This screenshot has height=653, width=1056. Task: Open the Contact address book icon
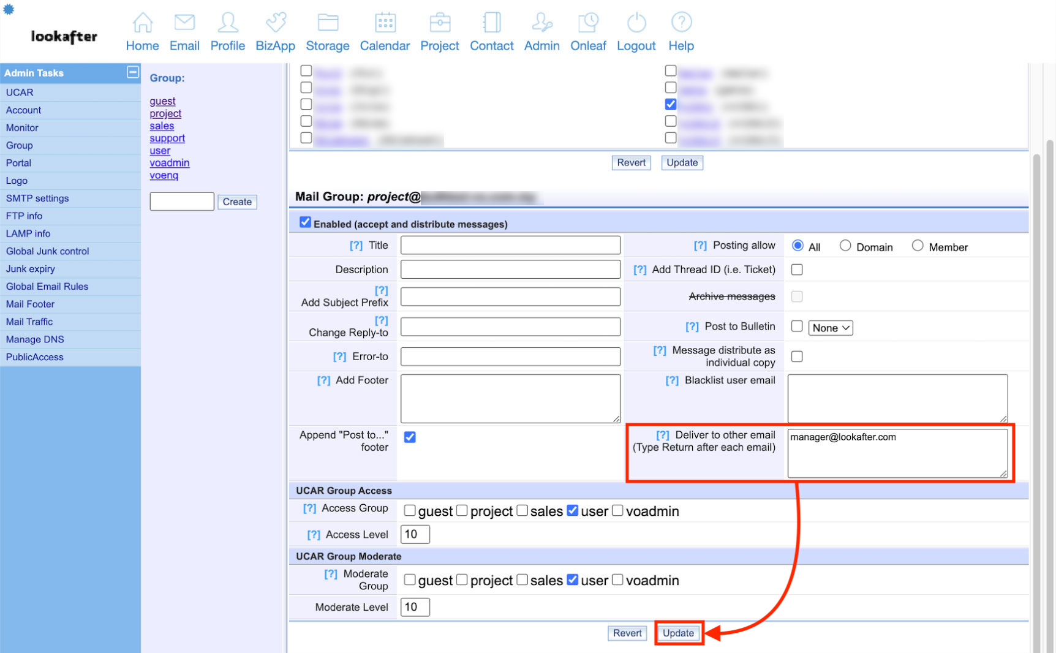491,23
